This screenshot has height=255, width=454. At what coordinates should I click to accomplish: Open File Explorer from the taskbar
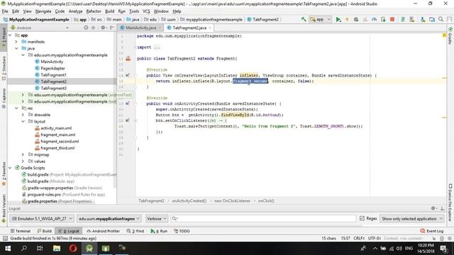[x=57, y=248]
